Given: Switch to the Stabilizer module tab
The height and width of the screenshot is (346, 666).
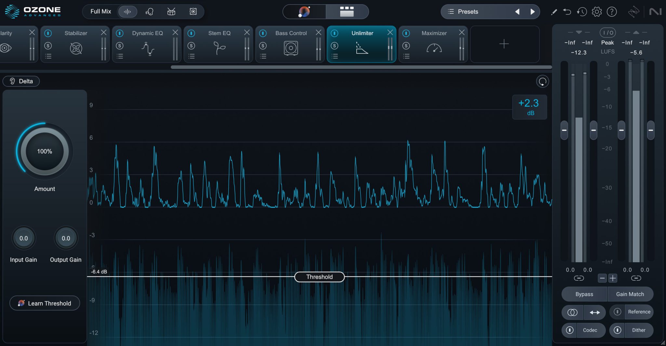Looking at the screenshot, I should pyautogui.click(x=75, y=33).
